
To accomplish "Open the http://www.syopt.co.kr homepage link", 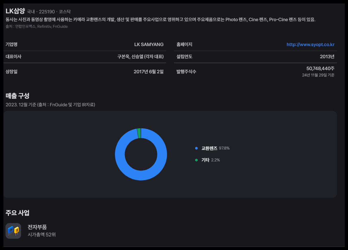I will [x=310, y=44].
